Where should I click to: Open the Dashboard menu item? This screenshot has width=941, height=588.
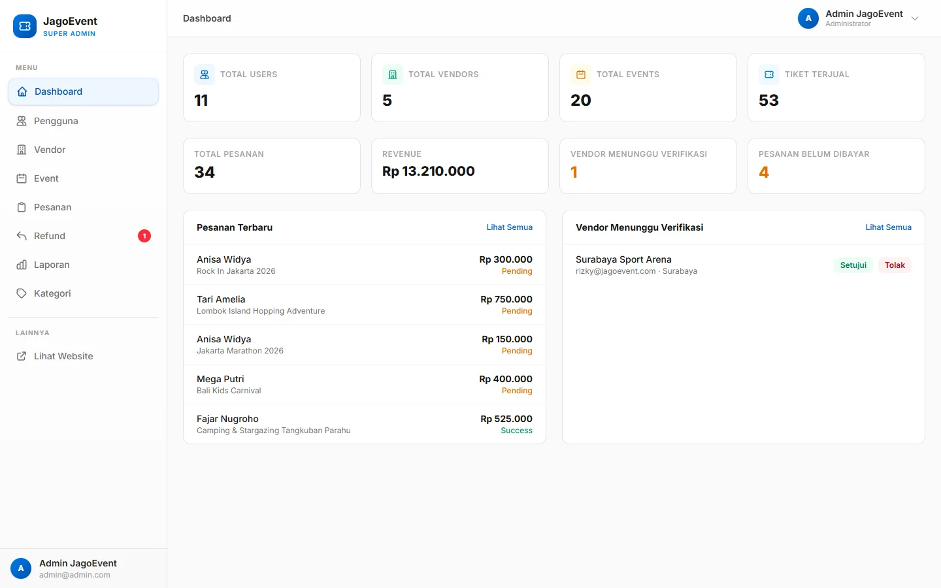point(84,91)
